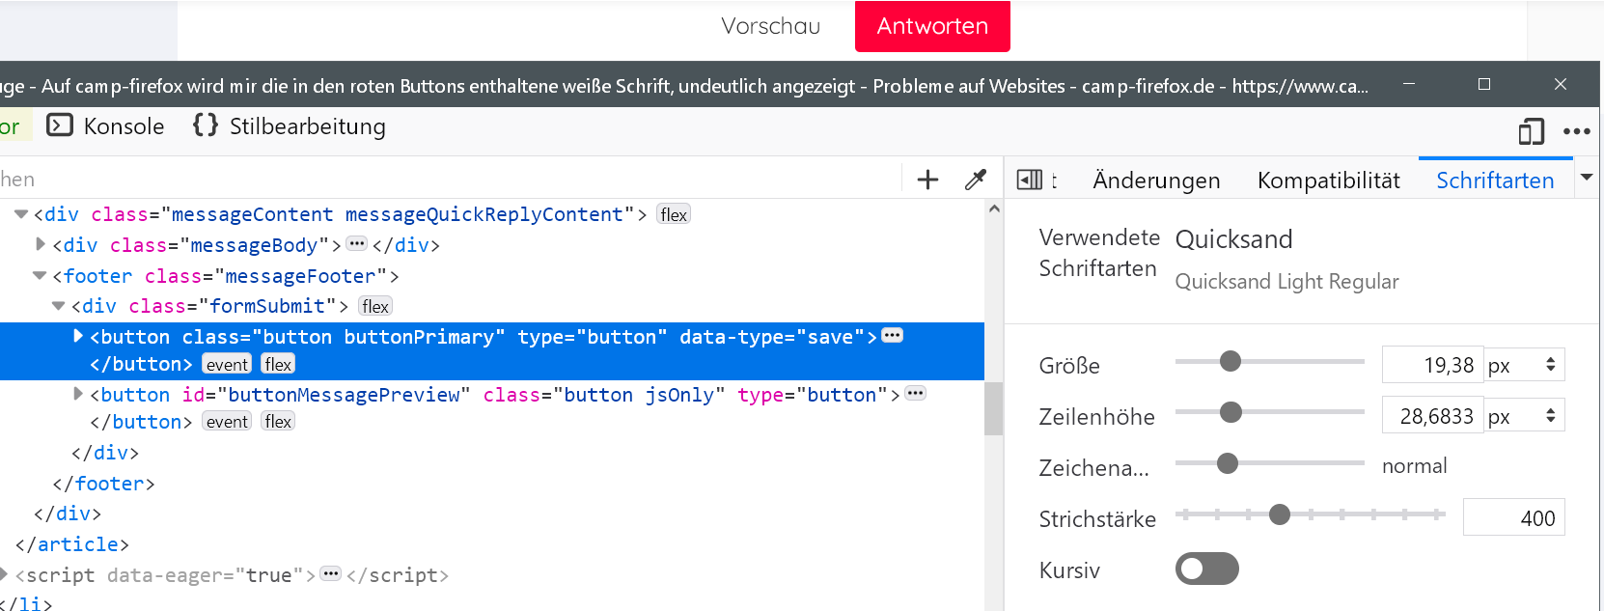
Task: Open the Größe unit px dropdown
Action: [x=1524, y=365]
